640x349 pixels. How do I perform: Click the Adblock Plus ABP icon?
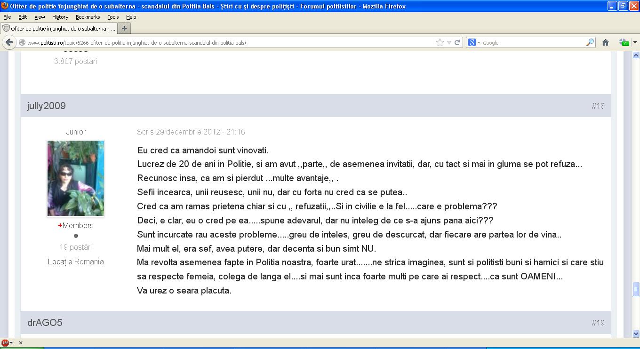click(5, 343)
